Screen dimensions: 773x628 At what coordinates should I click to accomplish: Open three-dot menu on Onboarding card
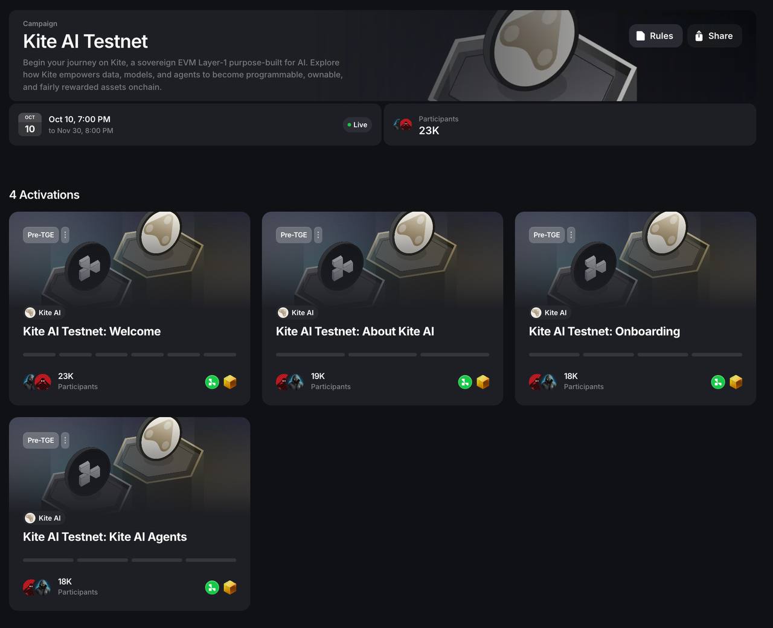tap(571, 235)
